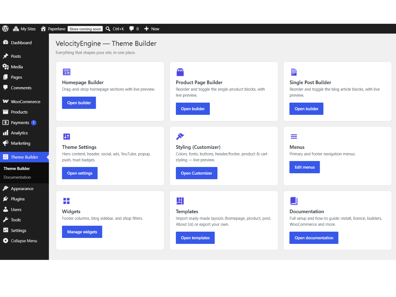
Task: Click the 'Store coming soon' badge
Action: [85, 29]
